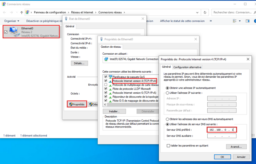Select Protocole Internet version 4 (TCP/IPv4)
Image resolution: width=256 pixels, height=164 pixels.
pyautogui.click(x=134, y=81)
